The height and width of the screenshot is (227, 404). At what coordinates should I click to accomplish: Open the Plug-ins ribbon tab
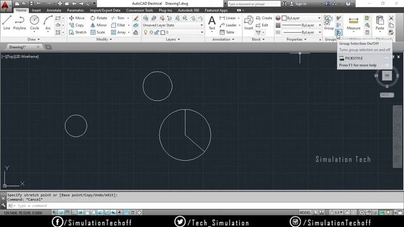[165, 10]
